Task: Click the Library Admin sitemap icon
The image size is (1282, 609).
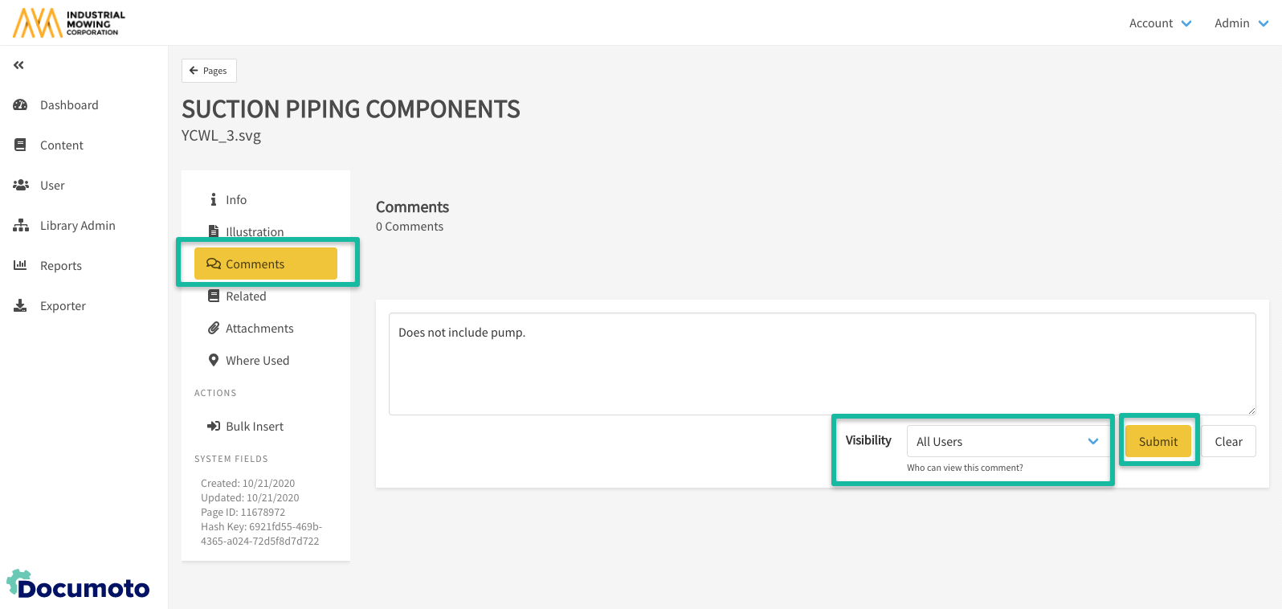Action: (x=21, y=226)
